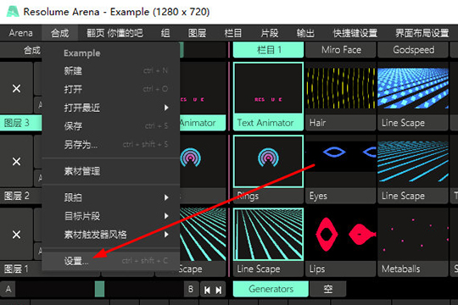Open the 翻页 你懂的吧 menu
The image size is (458, 305).
tap(114, 33)
